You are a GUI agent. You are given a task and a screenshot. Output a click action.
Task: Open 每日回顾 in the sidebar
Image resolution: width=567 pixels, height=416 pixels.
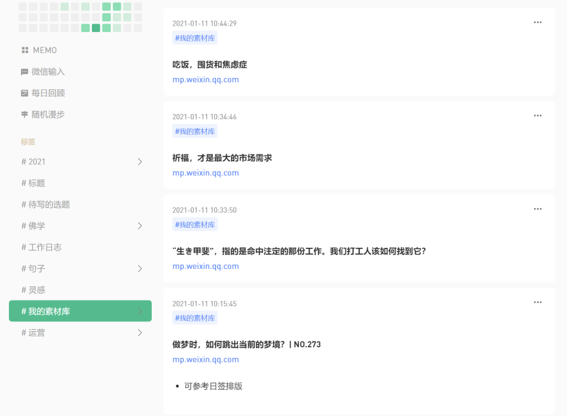pos(48,93)
